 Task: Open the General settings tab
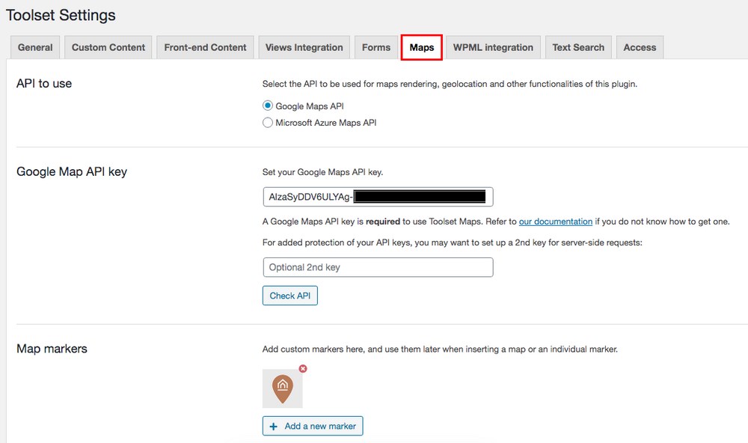pos(35,47)
